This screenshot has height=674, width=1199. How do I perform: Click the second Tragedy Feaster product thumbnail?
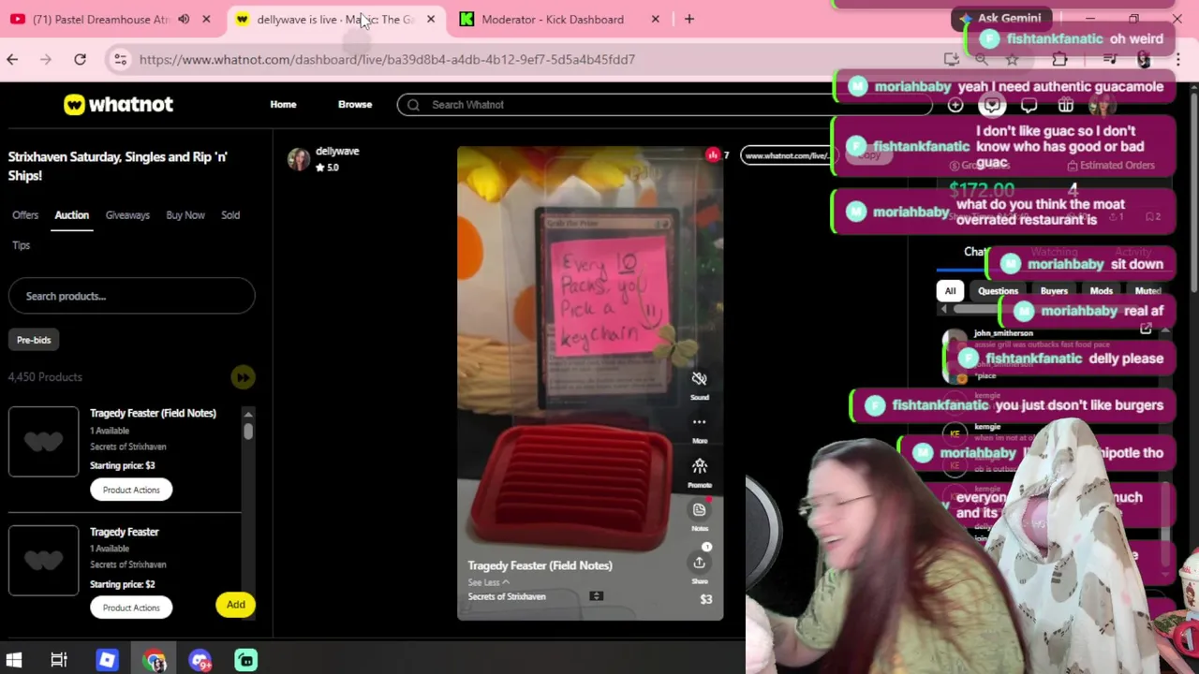44,560
